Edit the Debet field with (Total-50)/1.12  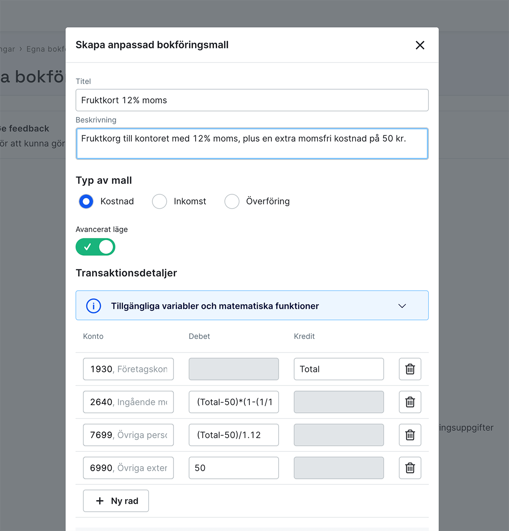(233, 435)
